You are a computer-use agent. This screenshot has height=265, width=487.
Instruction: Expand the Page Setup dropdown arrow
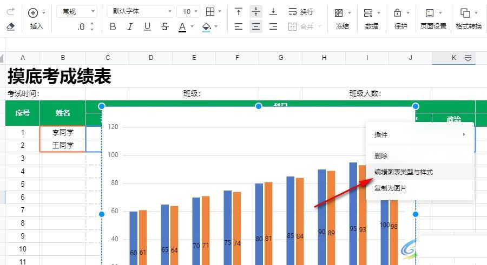[440, 13]
